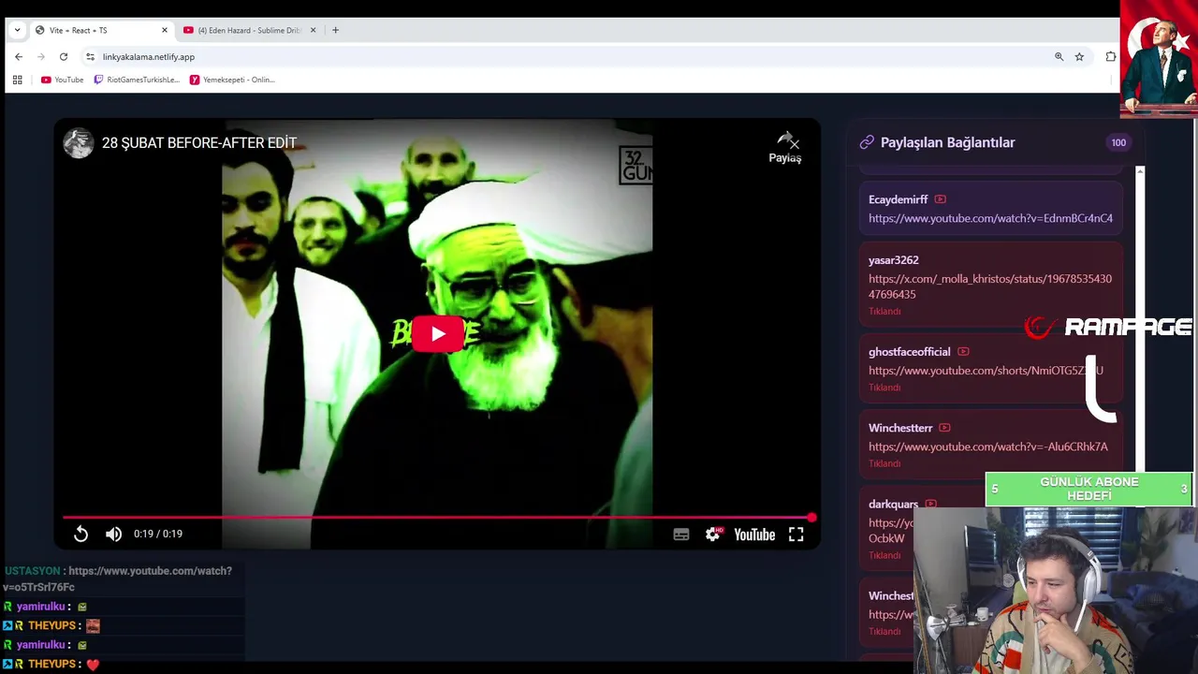Click the big red YouTube play button
The image size is (1198, 674).
pos(437,334)
